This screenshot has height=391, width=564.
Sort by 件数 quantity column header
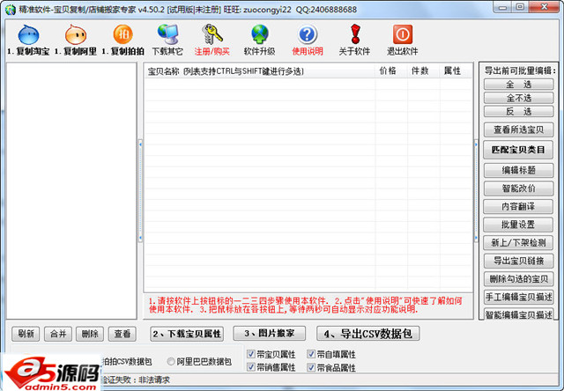click(423, 71)
